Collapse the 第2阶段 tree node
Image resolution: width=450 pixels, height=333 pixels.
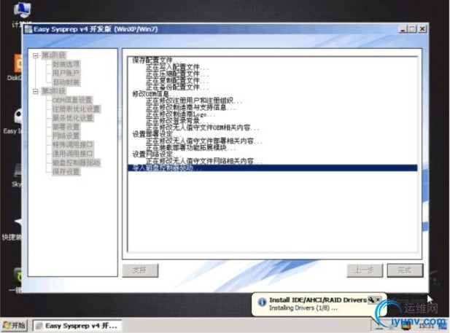[x=35, y=92]
